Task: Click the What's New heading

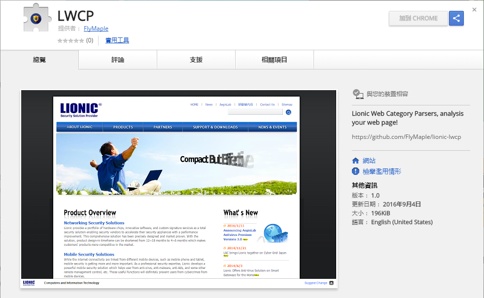Action: coord(241,213)
